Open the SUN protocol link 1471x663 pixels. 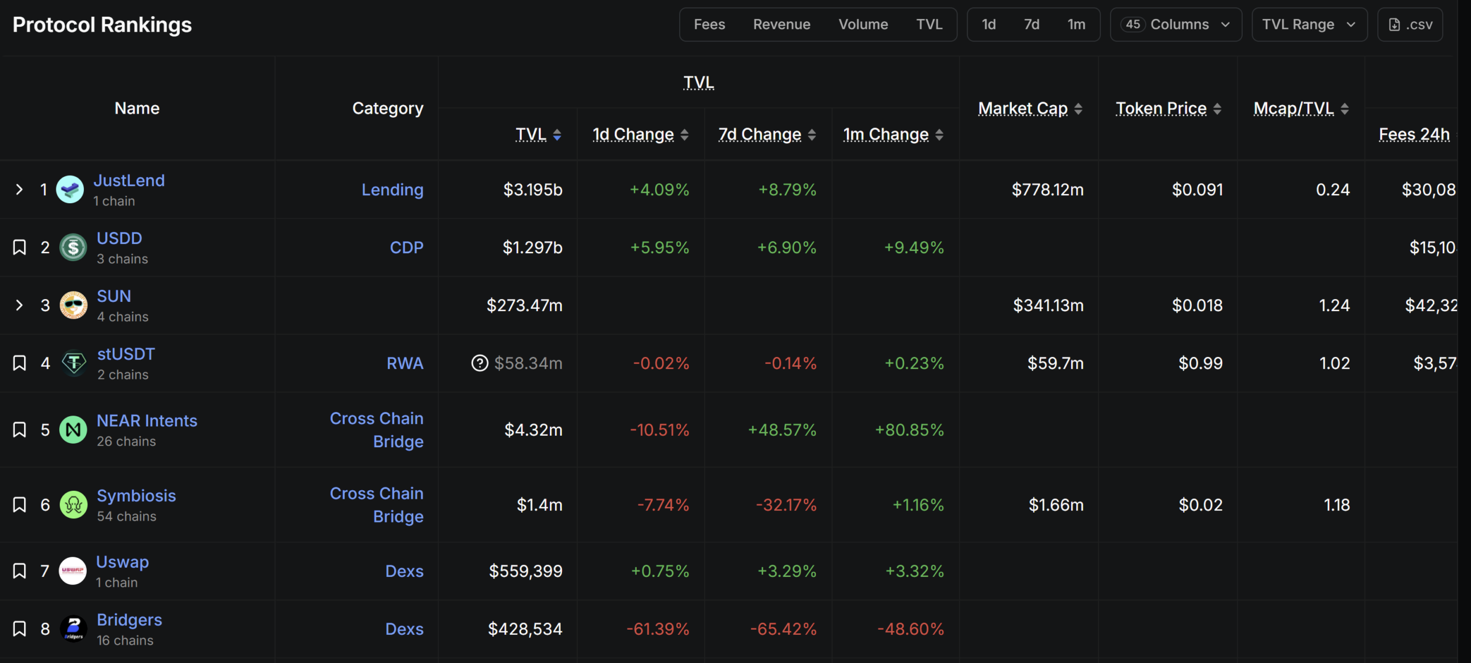(x=114, y=296)
